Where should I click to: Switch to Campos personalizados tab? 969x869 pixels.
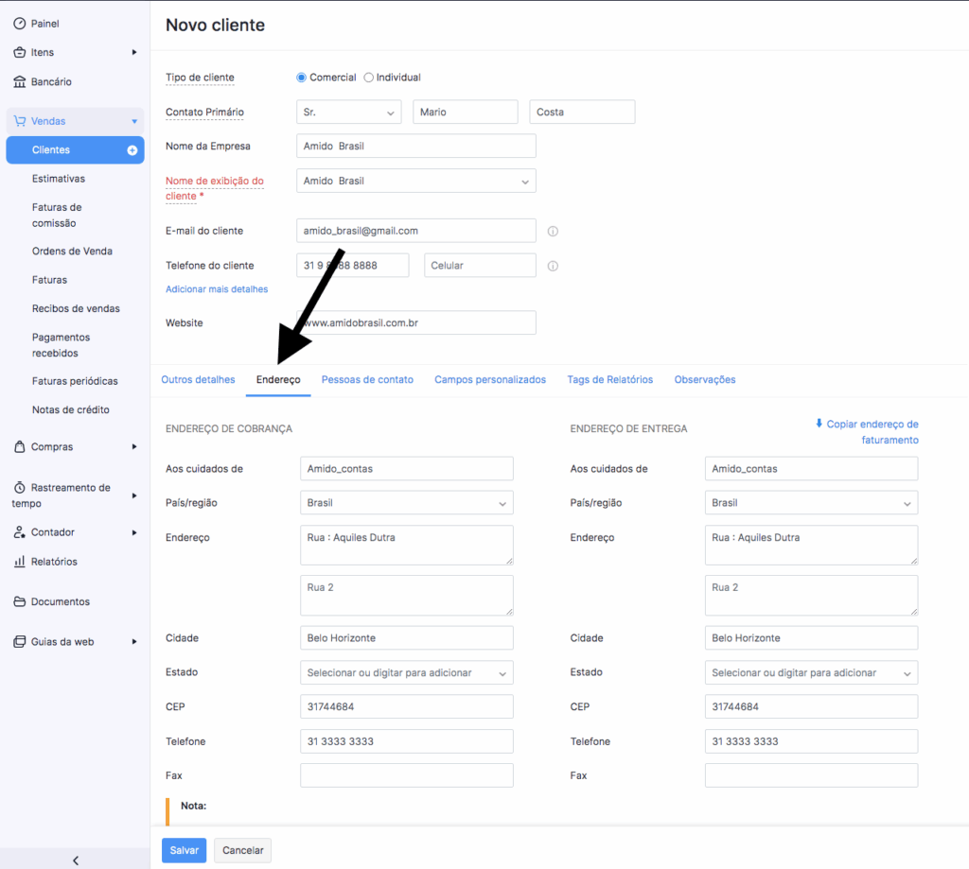(x=490, y=380)
